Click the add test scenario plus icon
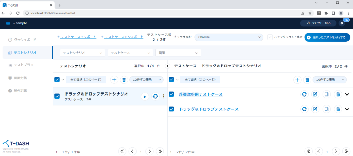 114,80
